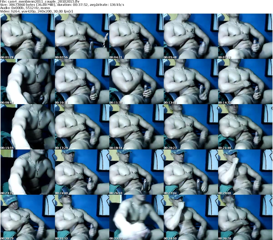Open the thumbnail stamped 00:23:16
The image size is (273, 240).
click(28, 172)
